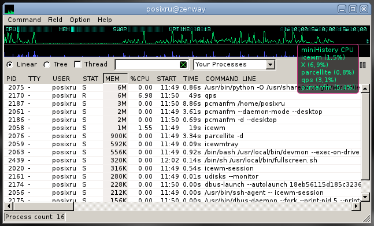Select the devmon bash process row
Viewport: 374px width, 226px height.
tap(182, 153)
